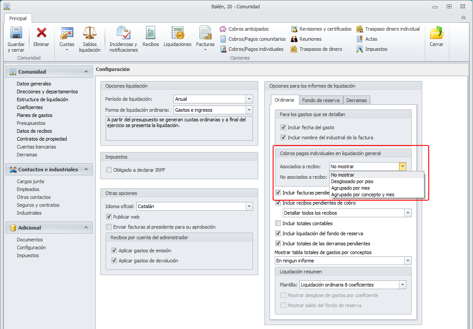The image size is (473, 329).
Task: Switch to the Derramas tab
Action: point(356,100)
